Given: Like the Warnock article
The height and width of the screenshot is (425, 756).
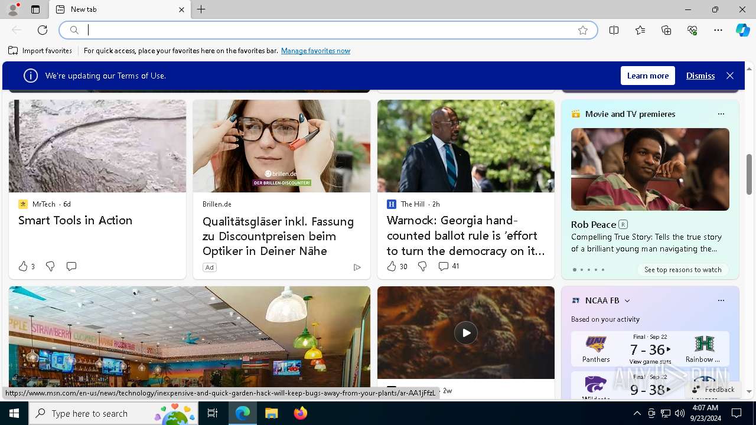Looking at the screenshot, I should click(x=392, y=266).
